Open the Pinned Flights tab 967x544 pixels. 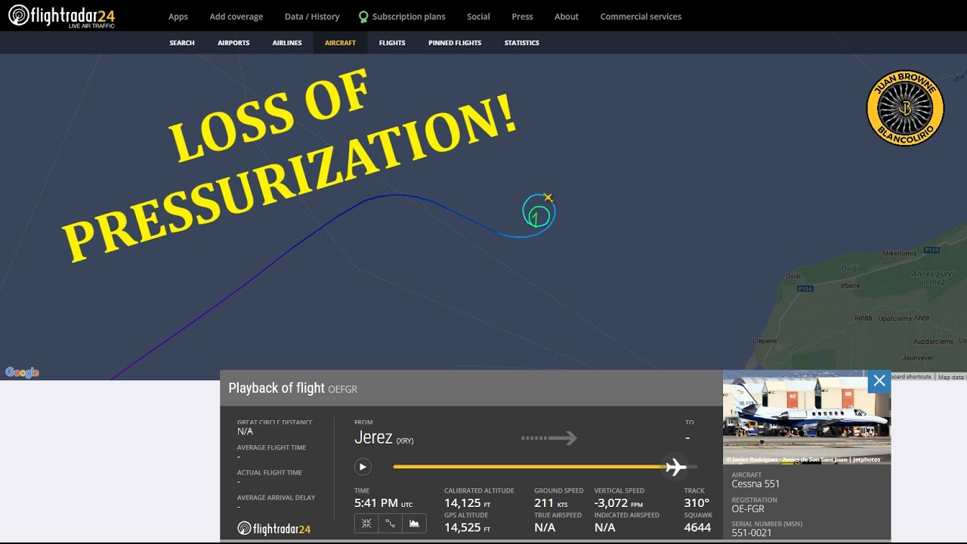pyautogui.click(x=455, y=43)
